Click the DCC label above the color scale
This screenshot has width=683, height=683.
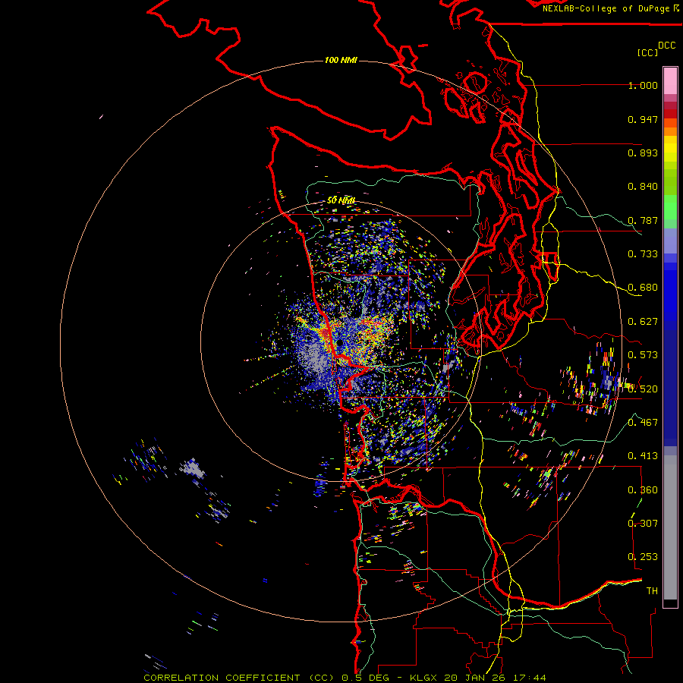point(666,45)
